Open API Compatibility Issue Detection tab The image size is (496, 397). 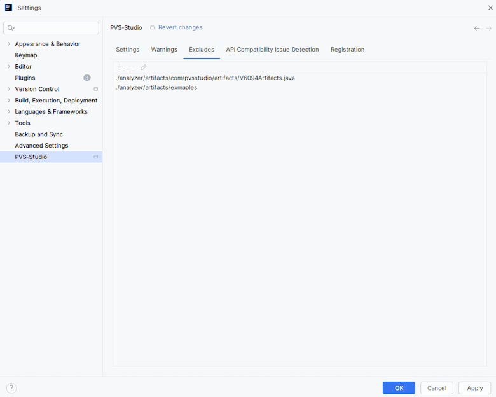(x=272, y=50)
